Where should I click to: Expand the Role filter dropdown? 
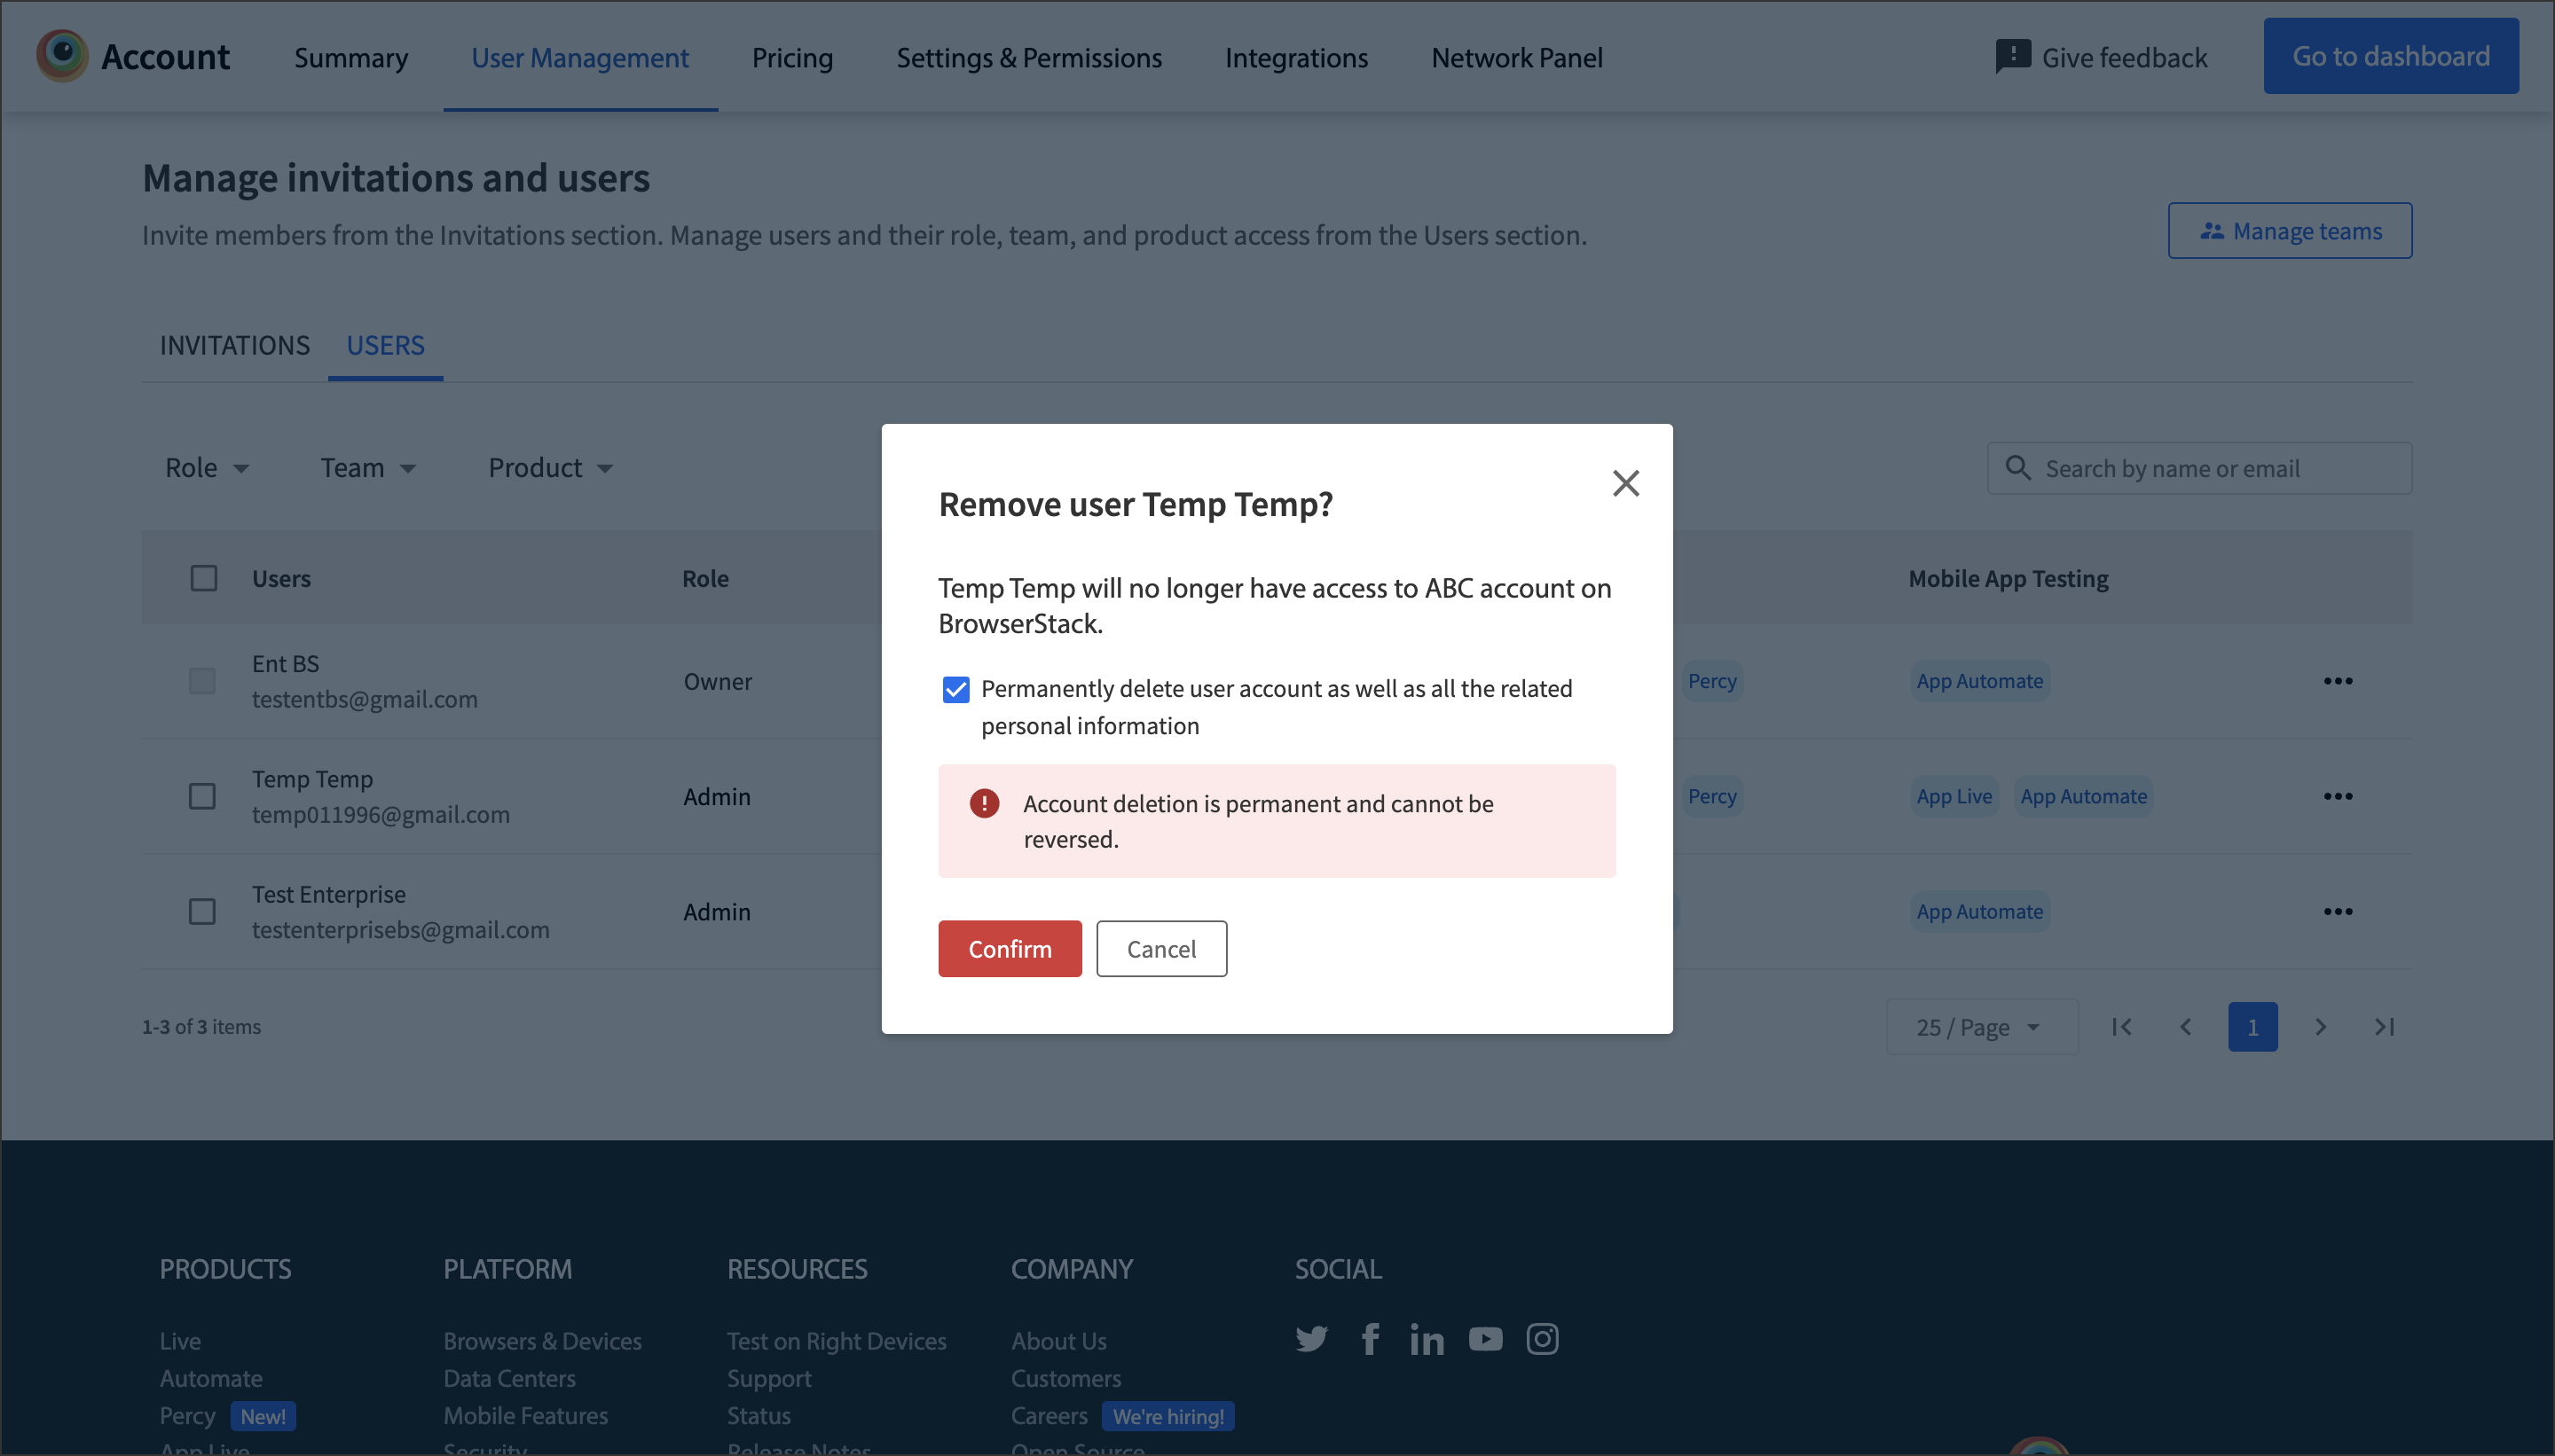tap(207, 468)
